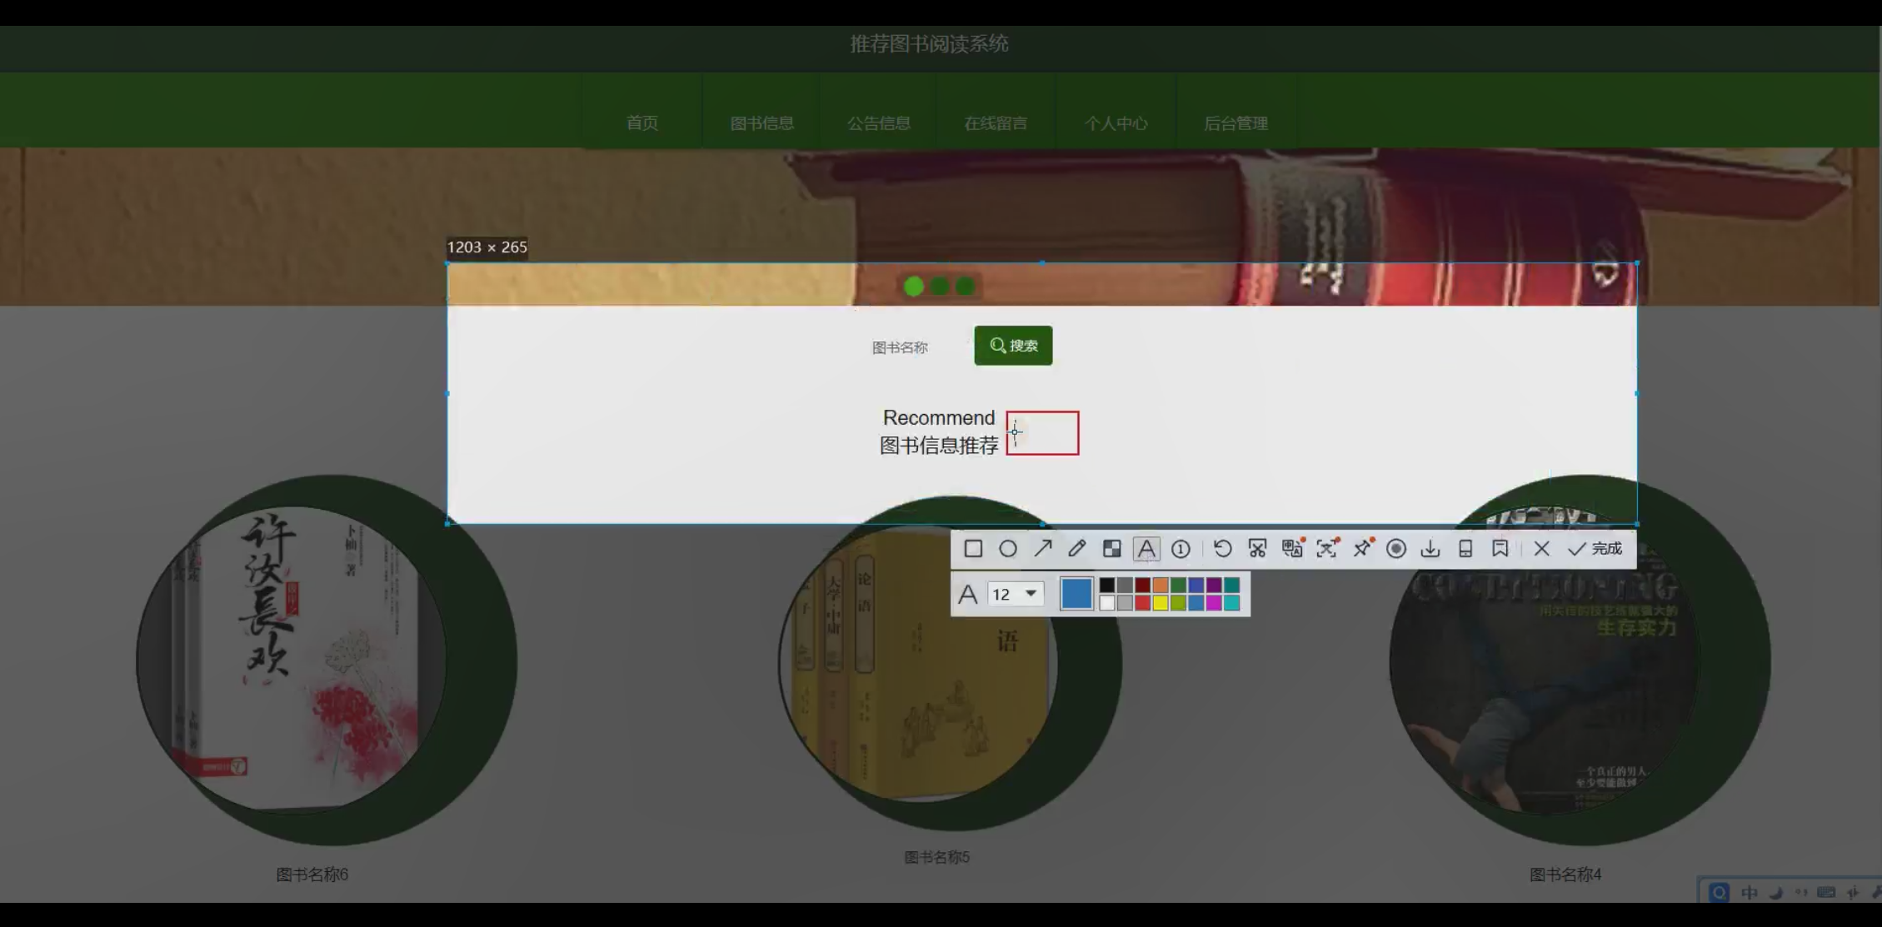The height and width of the screenshot is (927, 1882).
Task: Click the large A font icon
Action: pos(967,594)
